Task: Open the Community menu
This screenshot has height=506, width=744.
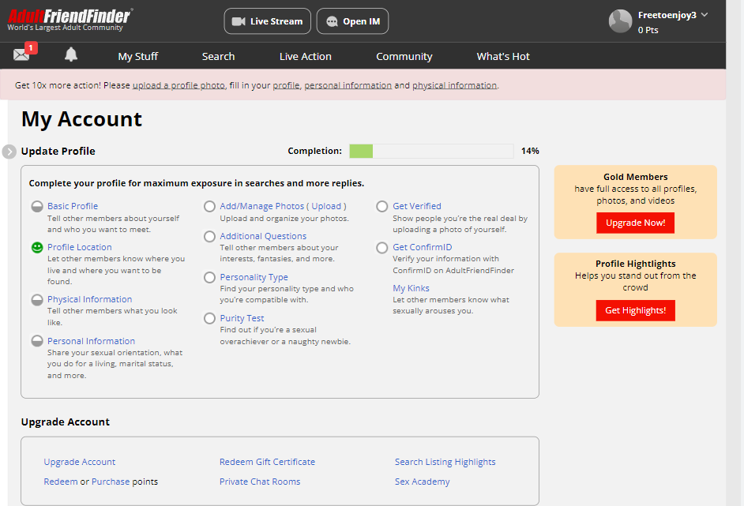Action: coord(404,57)
